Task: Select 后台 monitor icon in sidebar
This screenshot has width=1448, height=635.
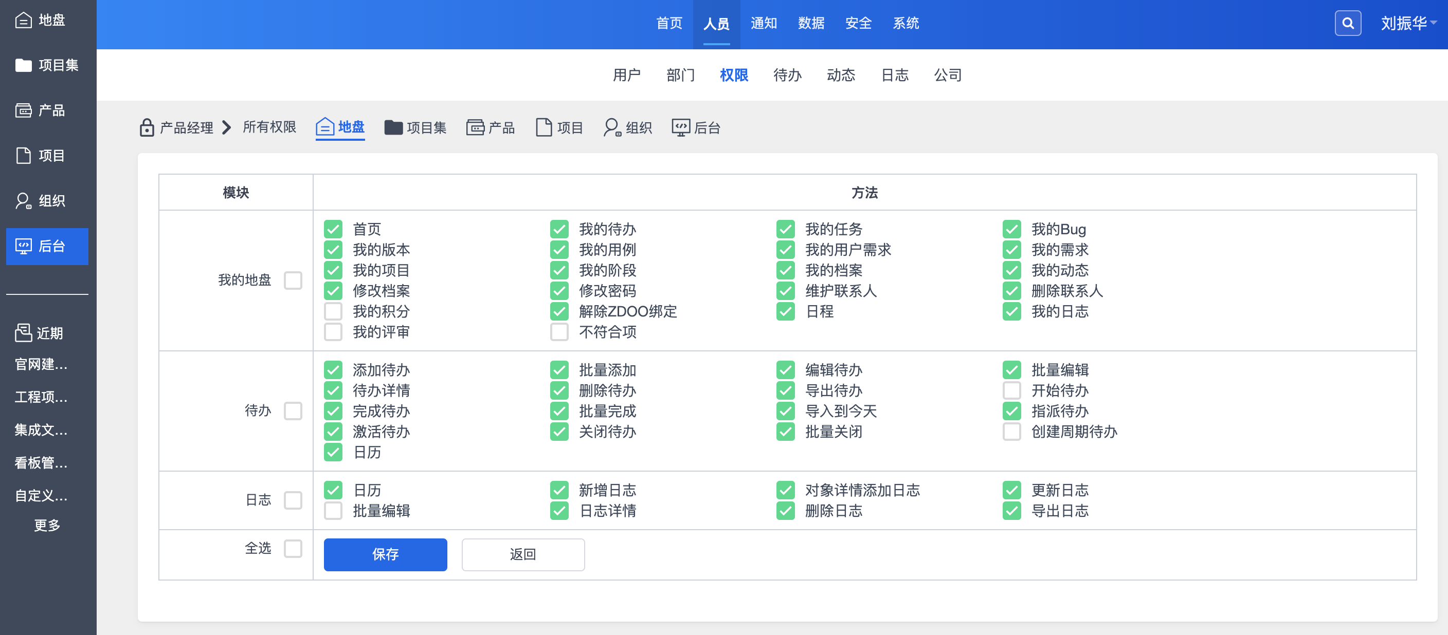Action: click(23, 246)
